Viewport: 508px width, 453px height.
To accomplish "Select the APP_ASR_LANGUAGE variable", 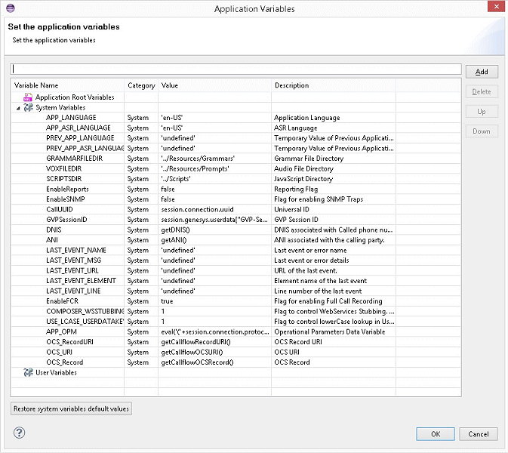I will point(79,128).
